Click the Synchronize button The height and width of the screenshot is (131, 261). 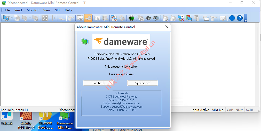click(143, 83)
